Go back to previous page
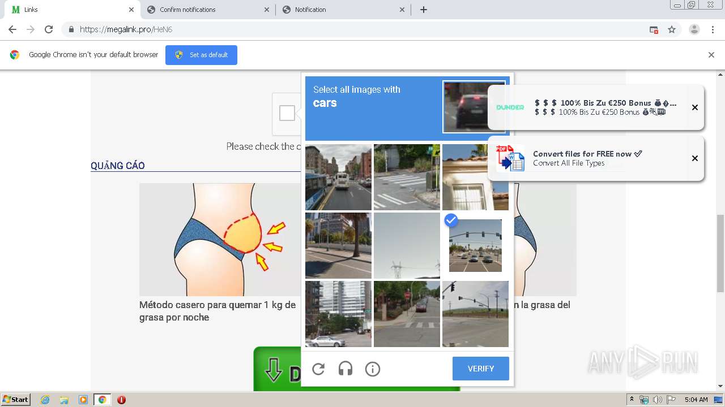Viewport: 725px width, 407px height. (12, 29)
